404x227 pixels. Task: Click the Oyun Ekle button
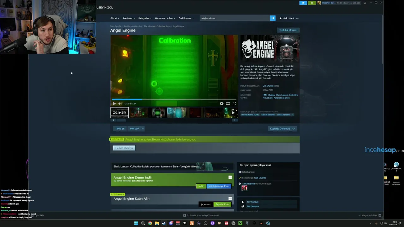click(x=37, y=215)
